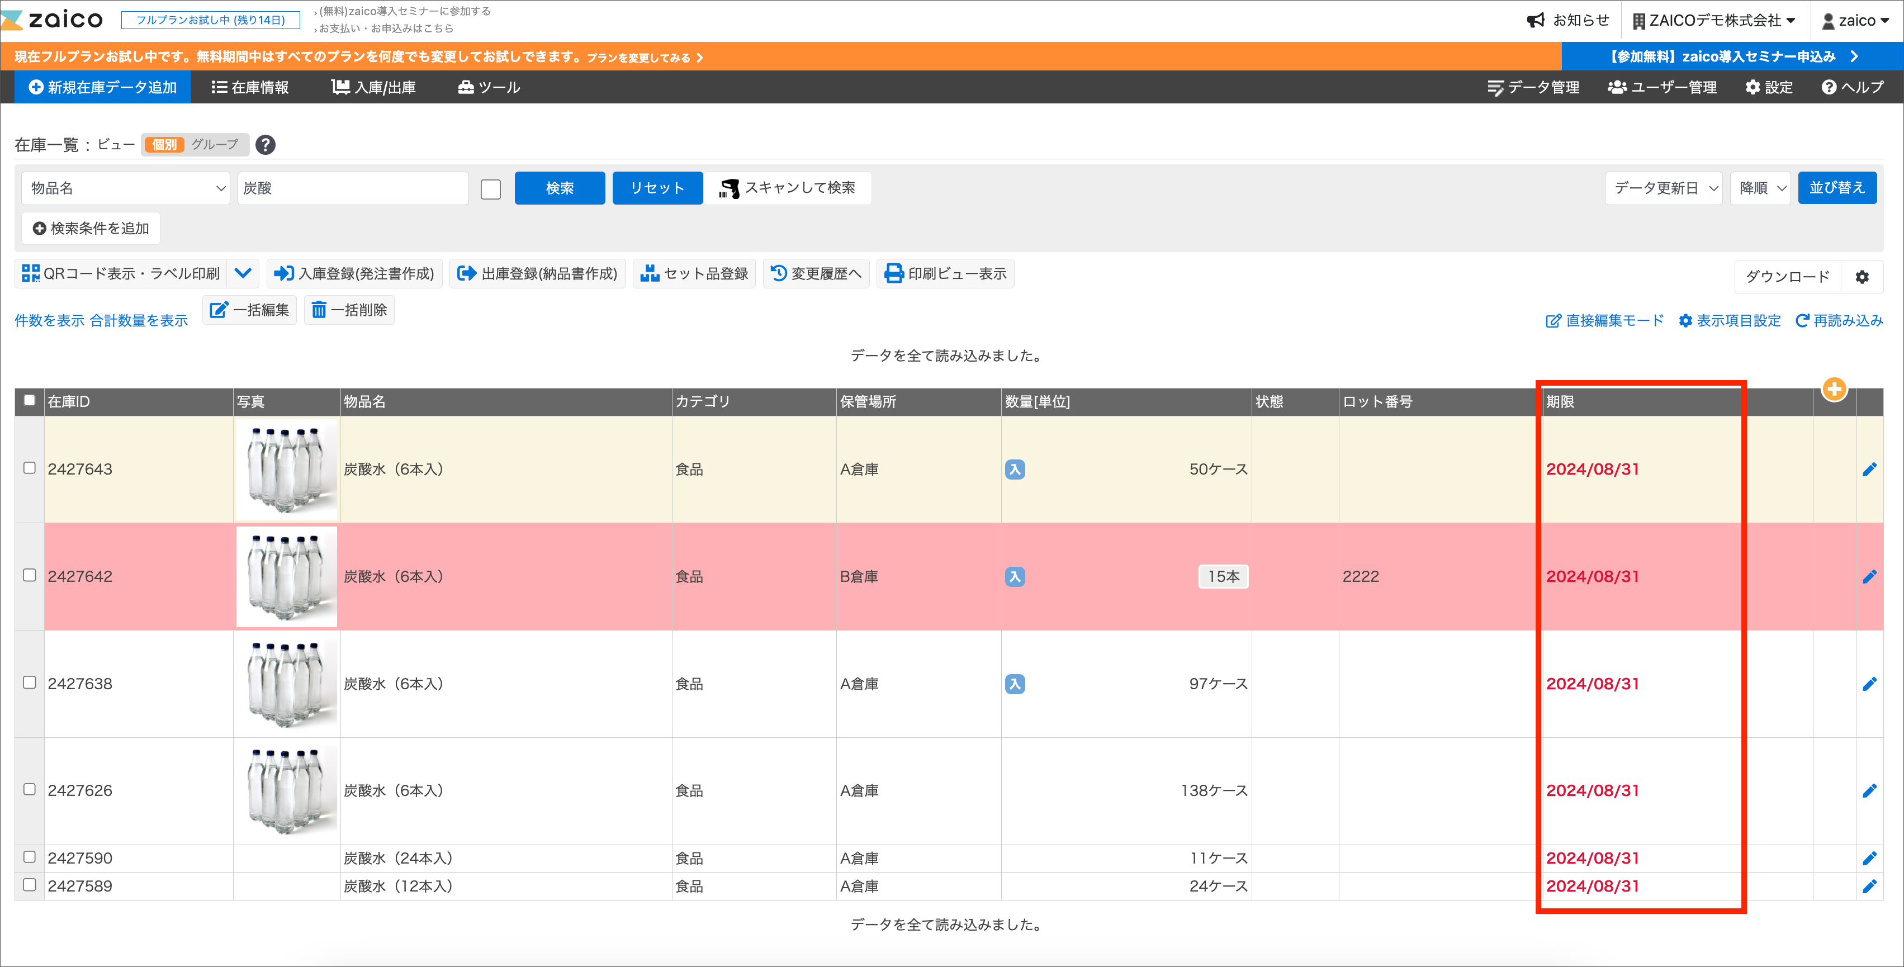This screenshot has width=1904, height=967.
Task: Click the blue 入 intake icon on row 2427643
Action: [1016, 469]
